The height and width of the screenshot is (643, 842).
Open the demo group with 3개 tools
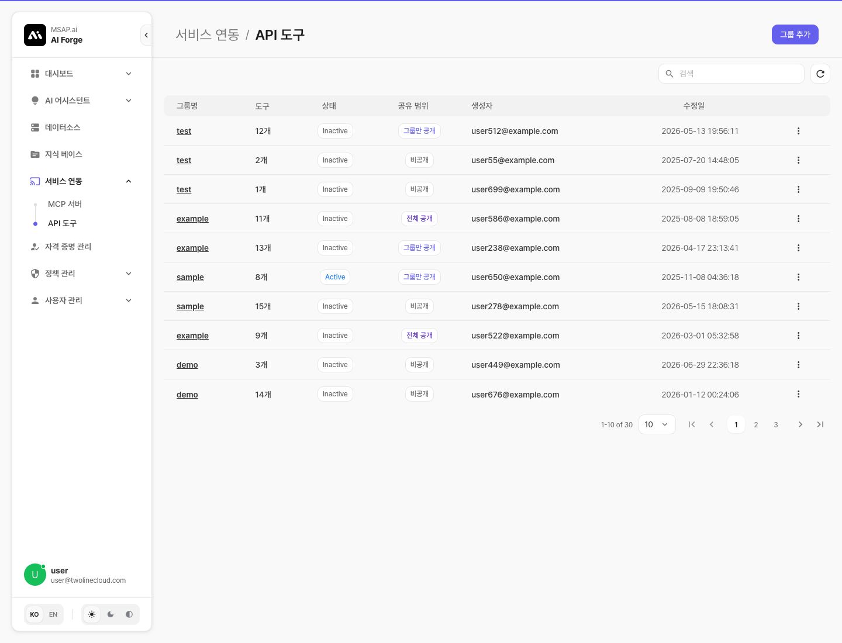click(187, 365)
